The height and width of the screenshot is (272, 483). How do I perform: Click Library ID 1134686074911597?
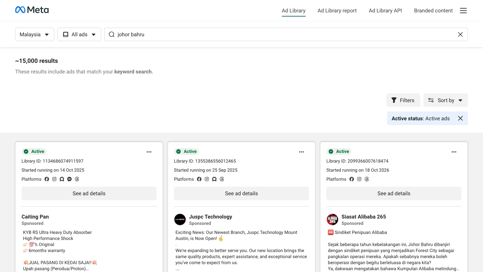coord(52,161)
